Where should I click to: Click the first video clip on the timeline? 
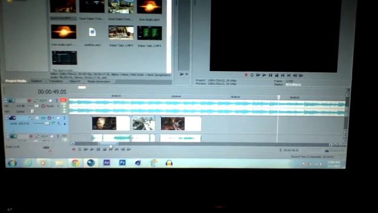tap(110, 123)
